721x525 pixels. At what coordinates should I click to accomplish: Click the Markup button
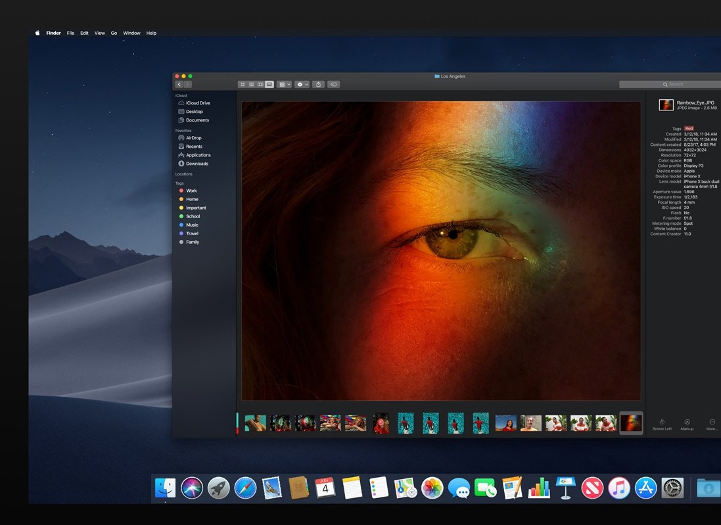coord(687,424)
